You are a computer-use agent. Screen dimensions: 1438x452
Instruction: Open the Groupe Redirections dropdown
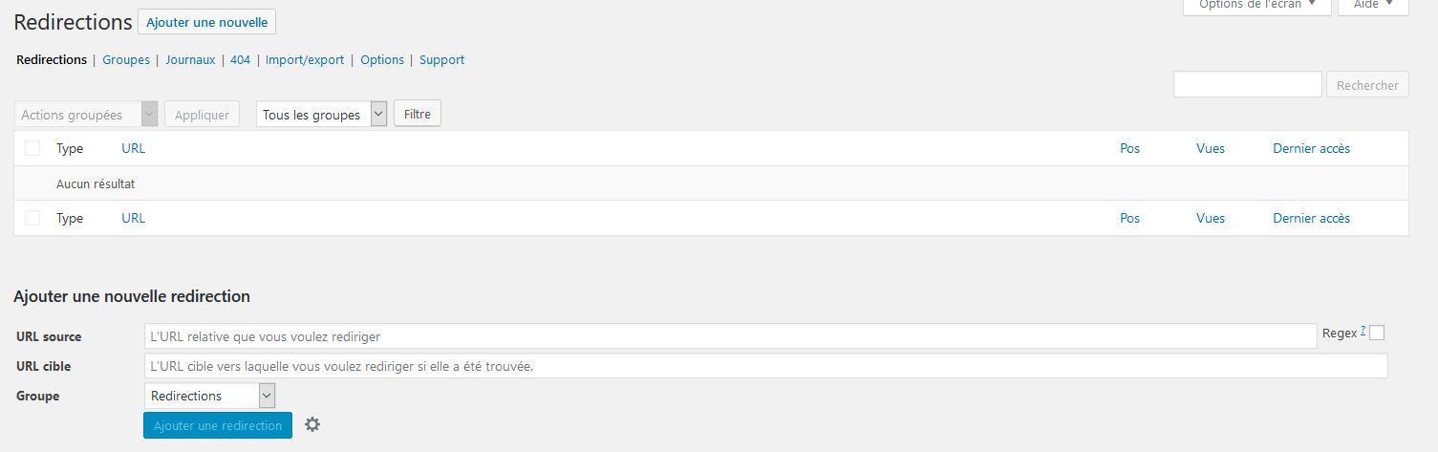coord(209,396)
